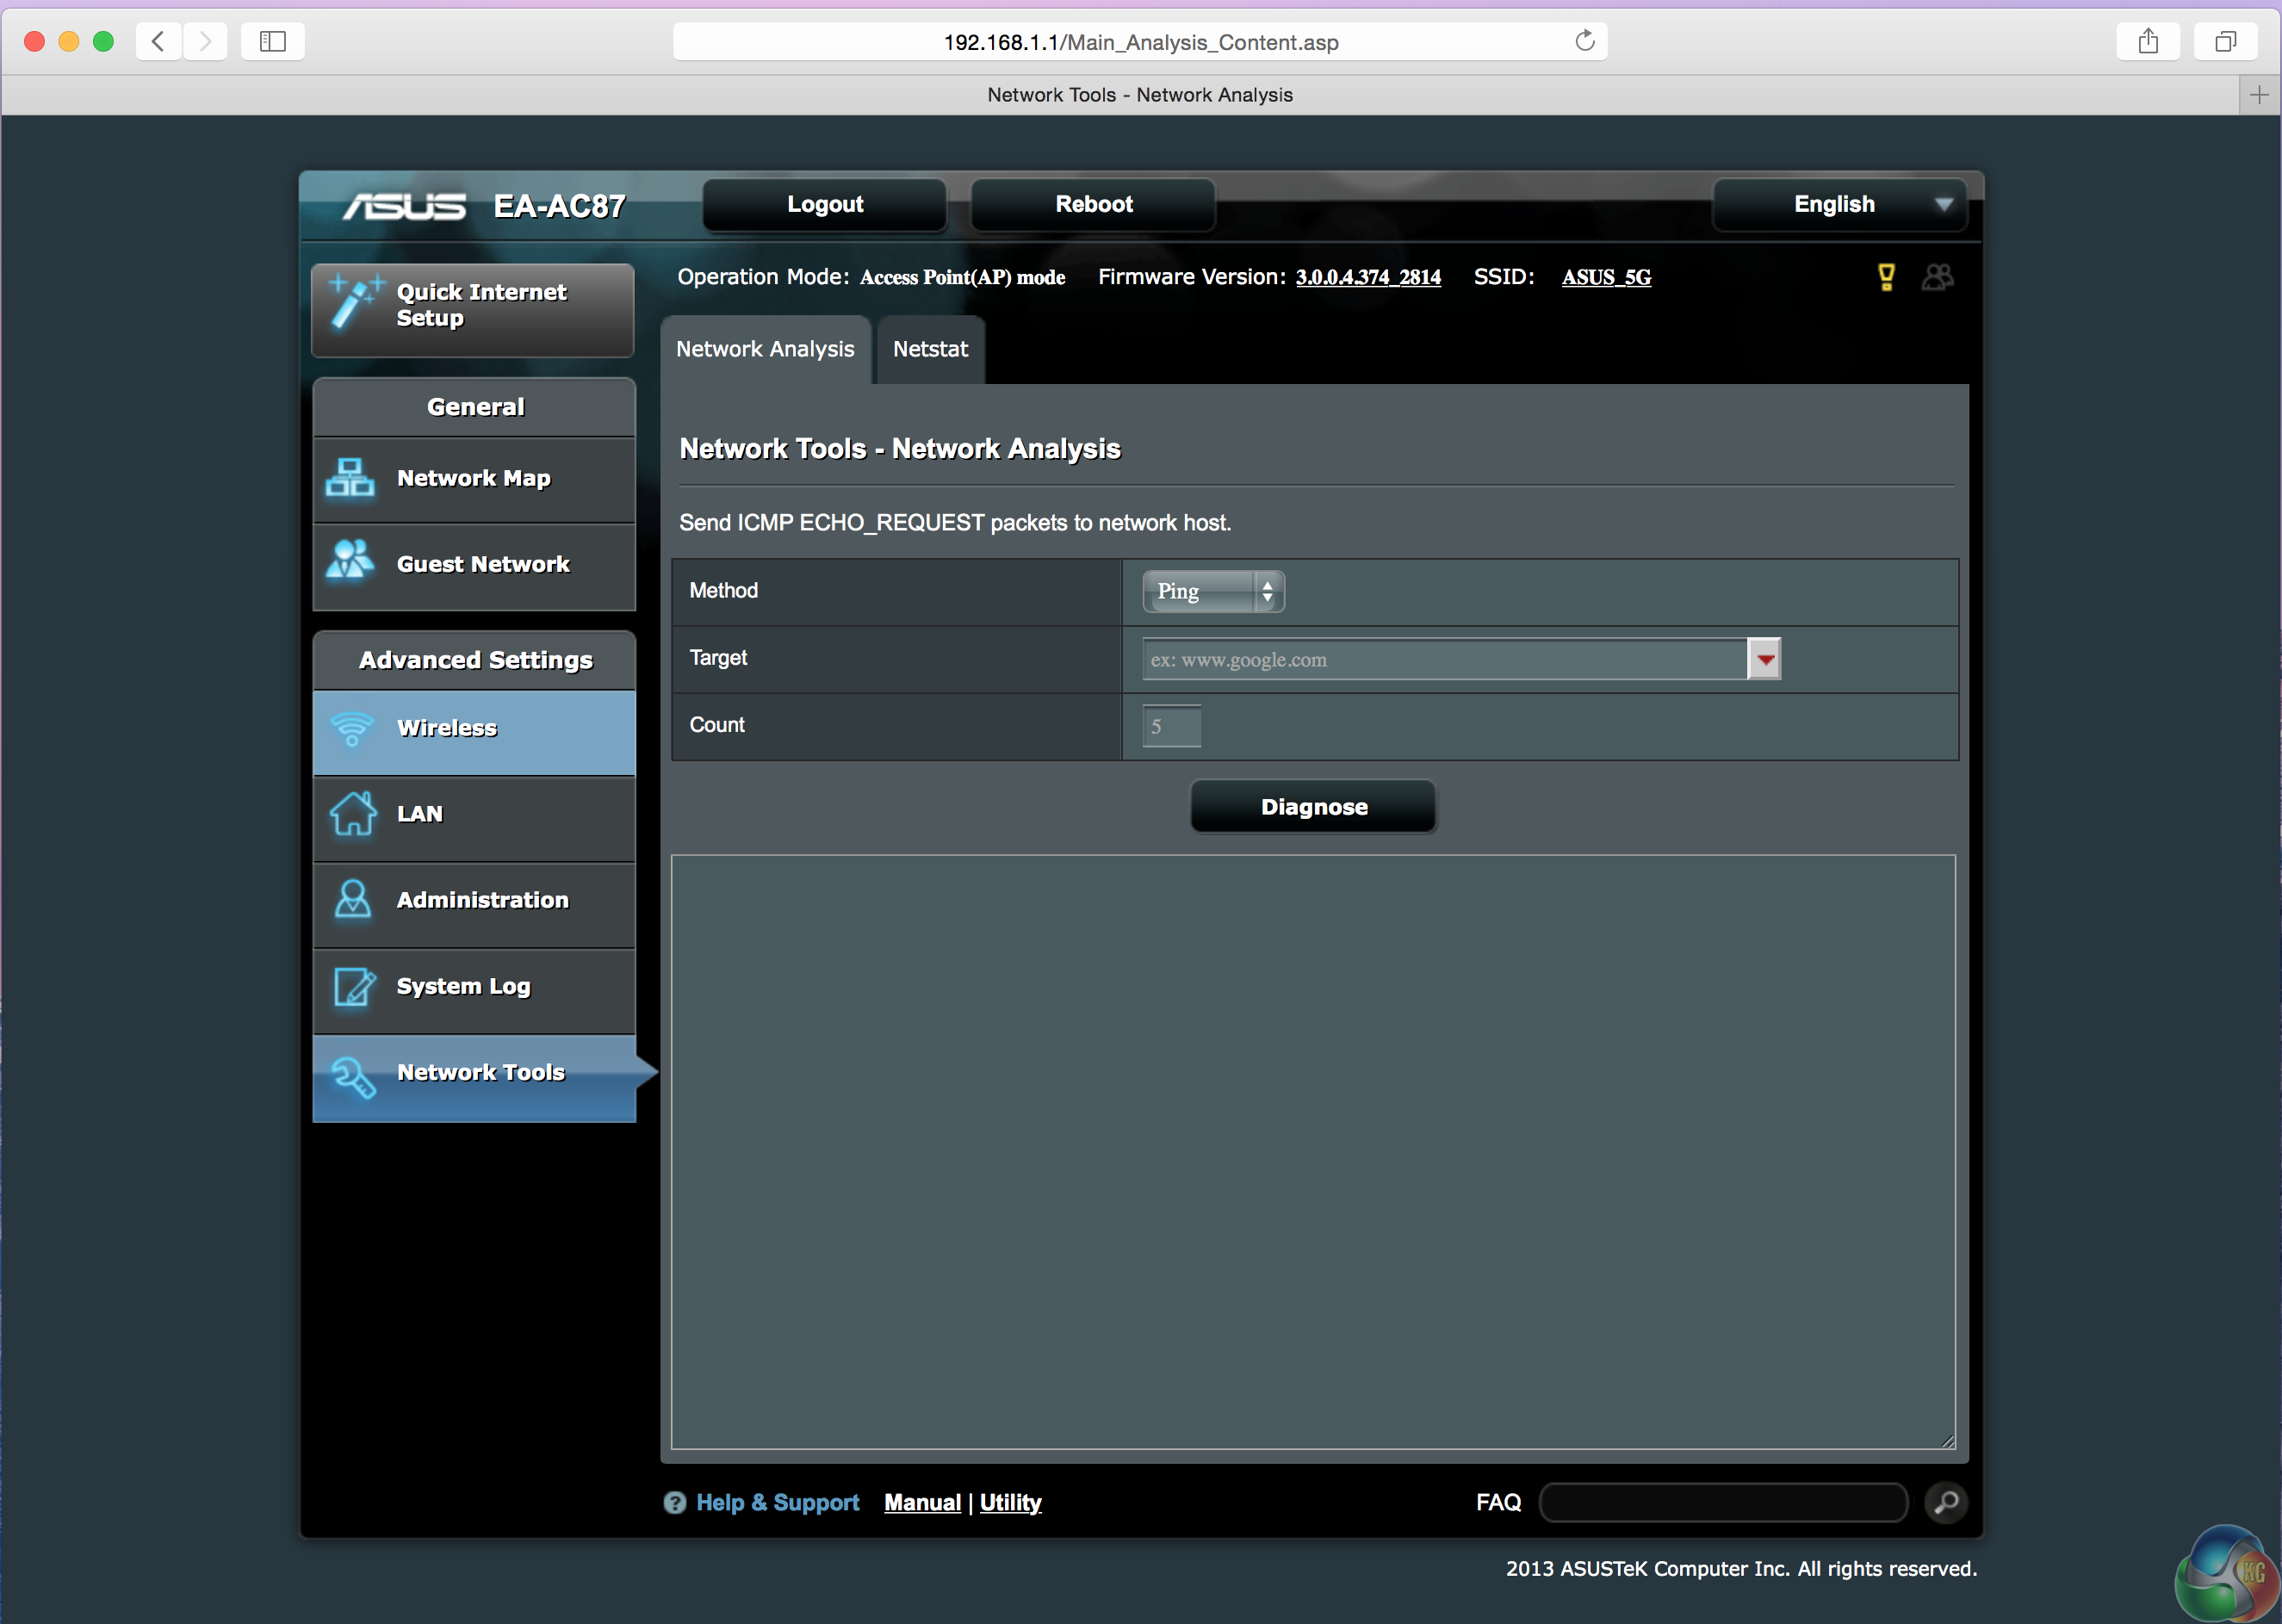2282x1624 pixels.
Task: Click the Administration user icon
Action: click(x=353, y=899)
